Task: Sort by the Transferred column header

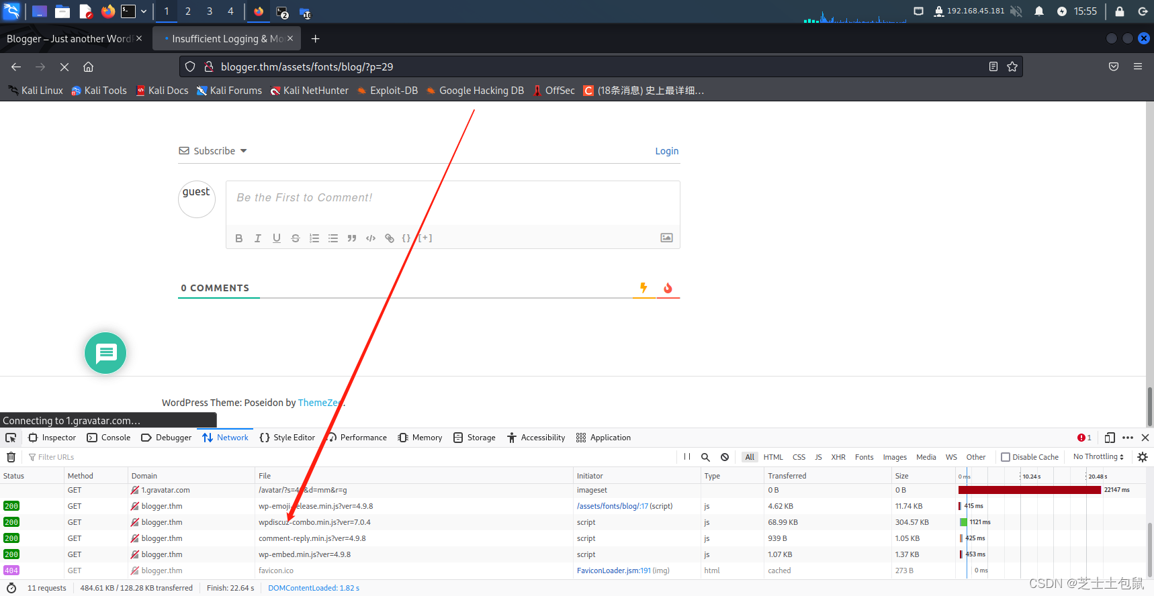Action: (x=828, y=476)
